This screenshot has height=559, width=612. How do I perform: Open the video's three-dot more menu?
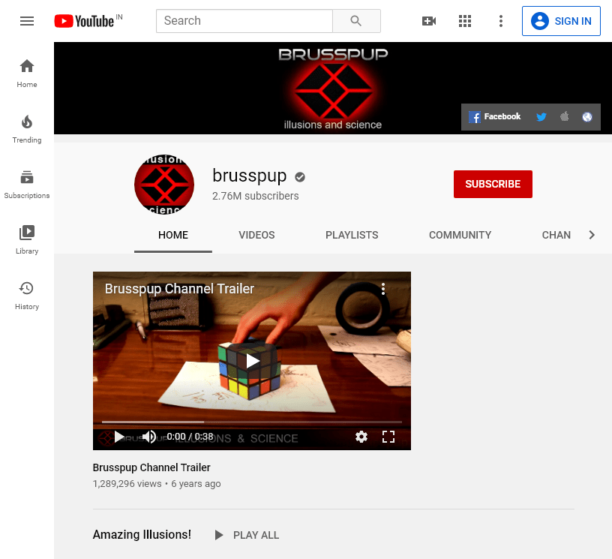(x=383, y=289)
